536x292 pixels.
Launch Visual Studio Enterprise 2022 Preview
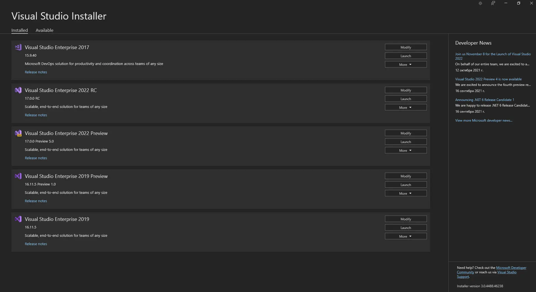[x=406, y=142]
